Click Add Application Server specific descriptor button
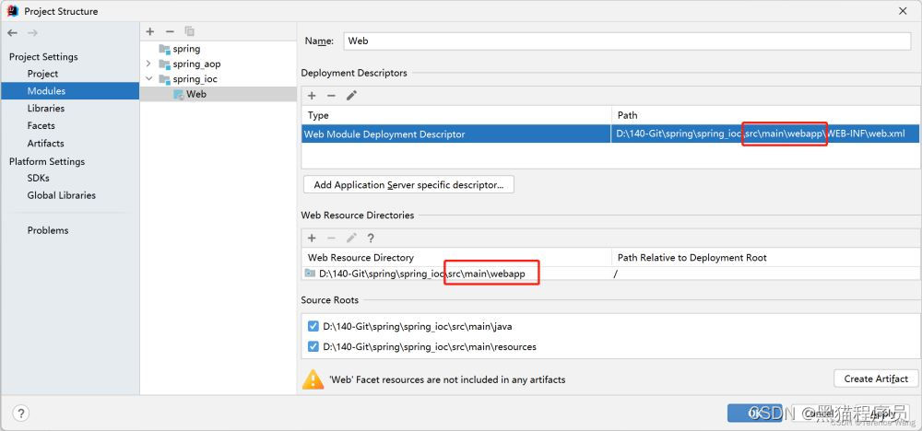Screen dimensions: 922x431 [408, 184]
